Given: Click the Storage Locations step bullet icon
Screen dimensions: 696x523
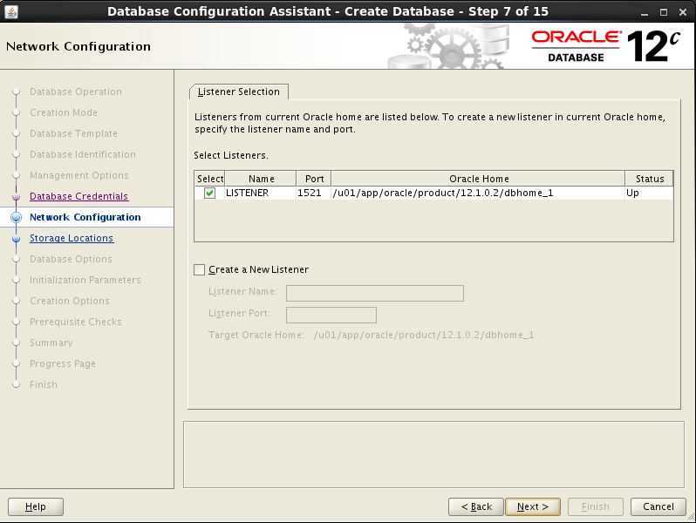Looking at the screenshot, I should [17, 238].
